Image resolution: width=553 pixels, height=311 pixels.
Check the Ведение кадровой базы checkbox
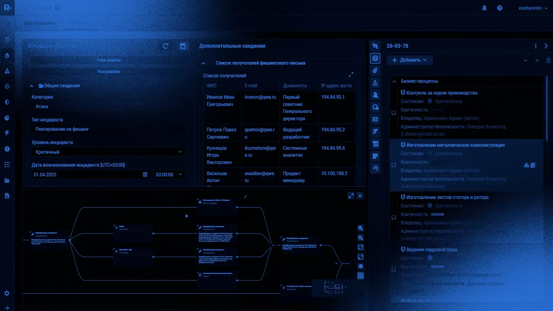[394, 270]
